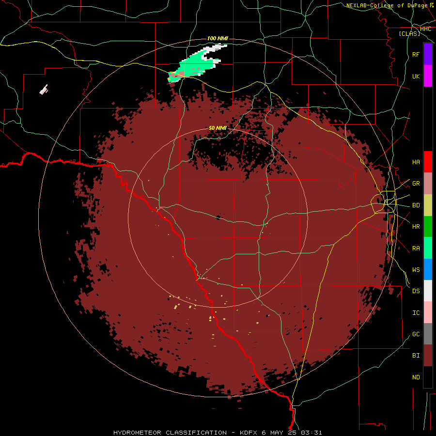Image resolution: width=436 pixels, height=436 pixels.
Task: Click the RF legend label
Action: click(x=416, y=54)
